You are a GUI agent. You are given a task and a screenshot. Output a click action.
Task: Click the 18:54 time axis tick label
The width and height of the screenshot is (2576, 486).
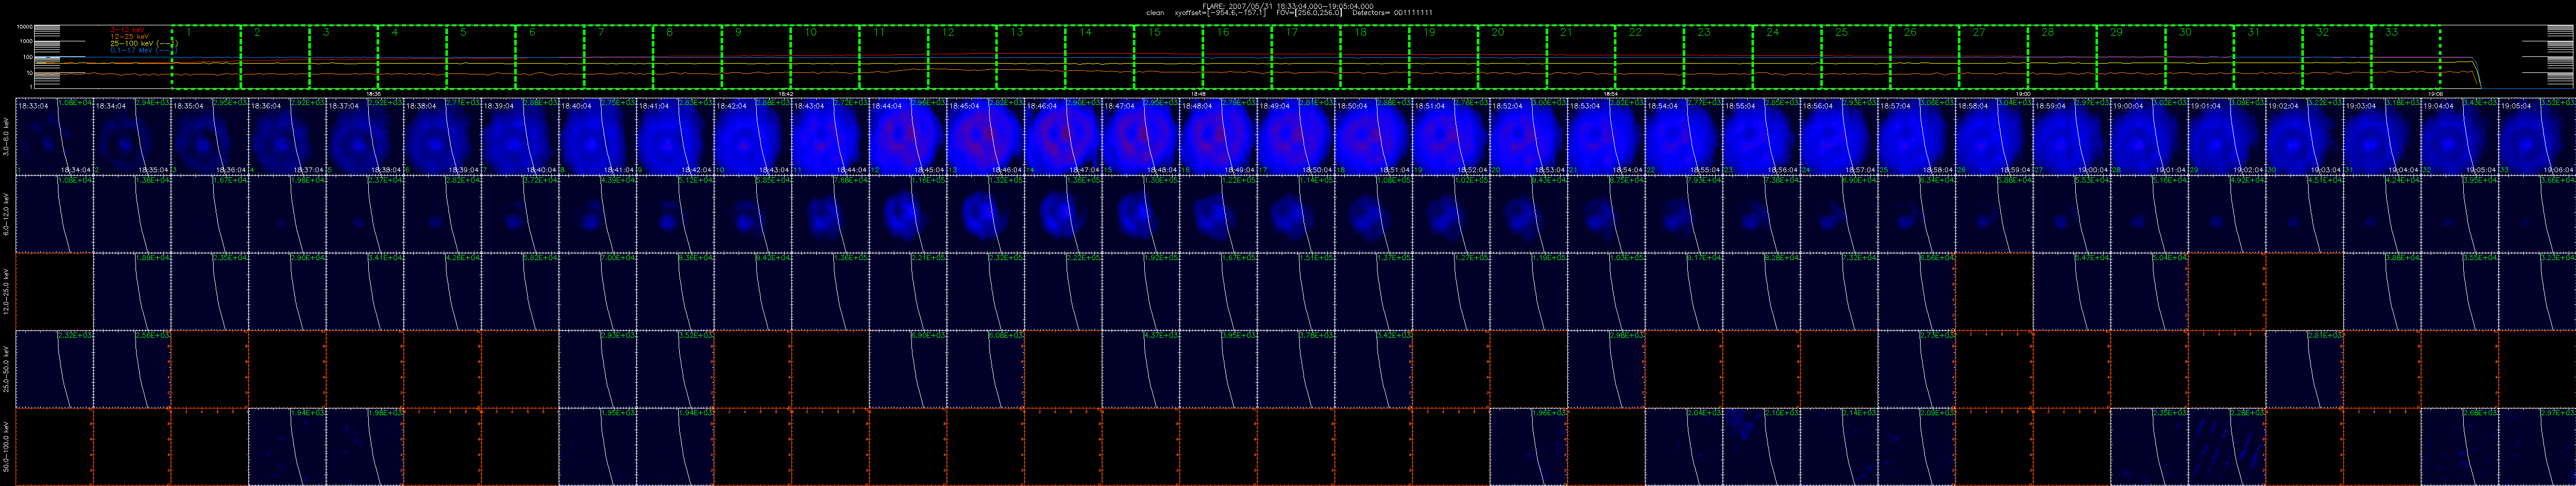coord(1611,94)
